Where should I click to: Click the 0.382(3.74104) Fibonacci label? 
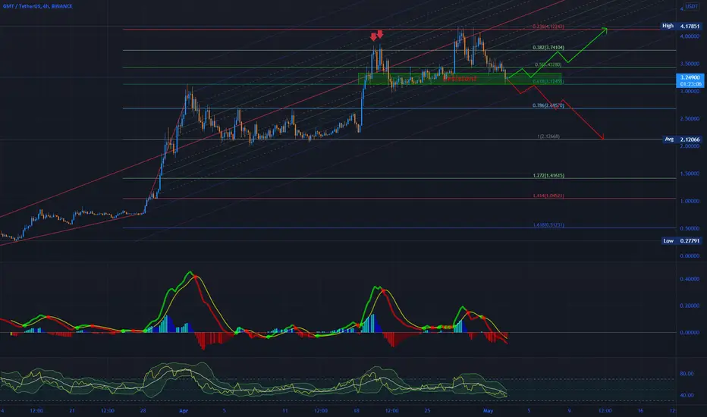(x=548, y=47)
